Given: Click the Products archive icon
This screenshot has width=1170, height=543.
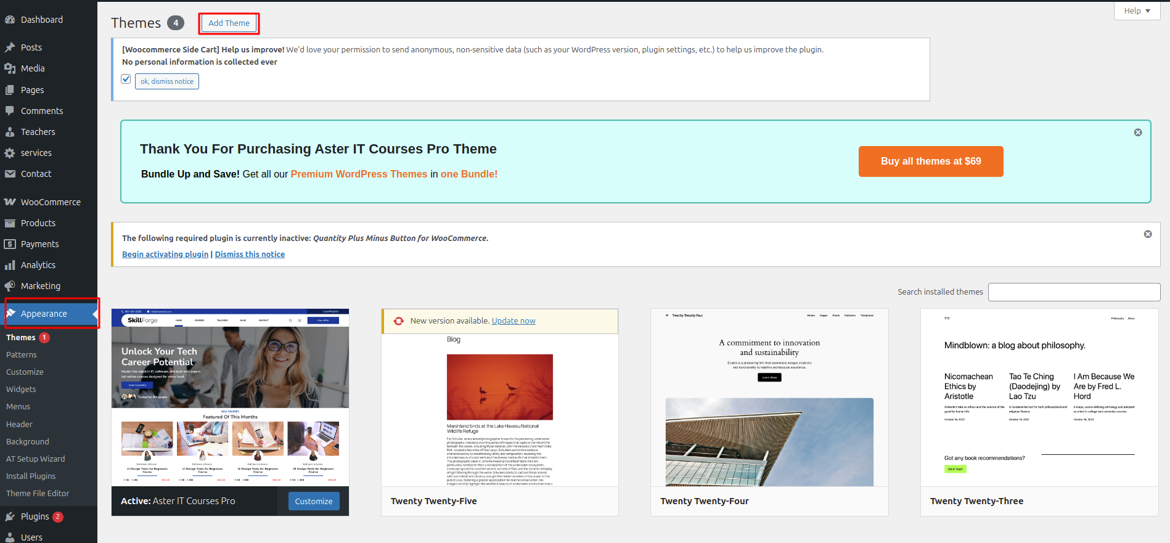Looking at the screenshot, I should coord(10,223).
